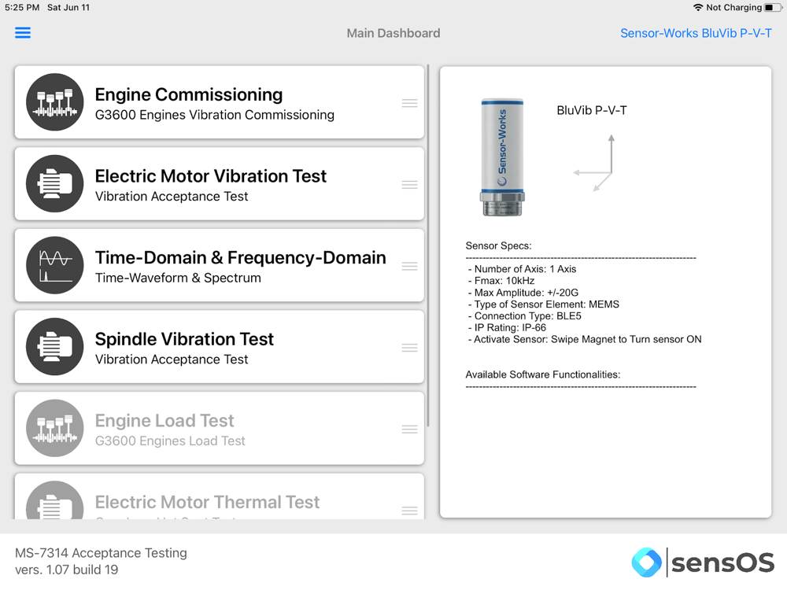Click 'Available Software Functionalities:' heading

(x=543, y=374)
